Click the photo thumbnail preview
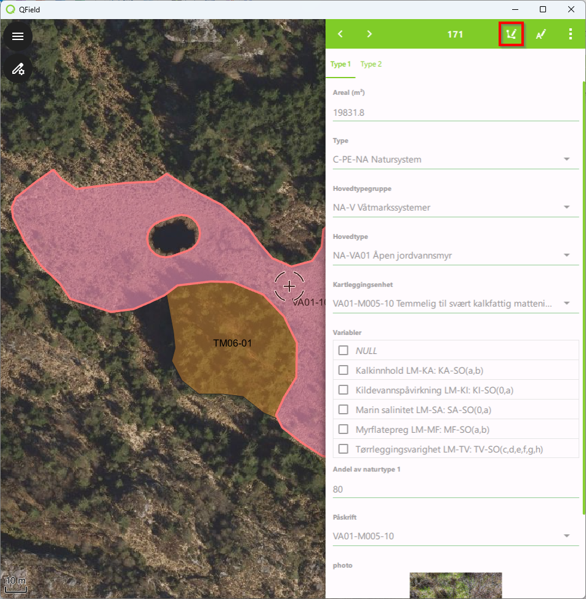Image resolution: width=586 pixels, height=599 pixels. point(456,585)
